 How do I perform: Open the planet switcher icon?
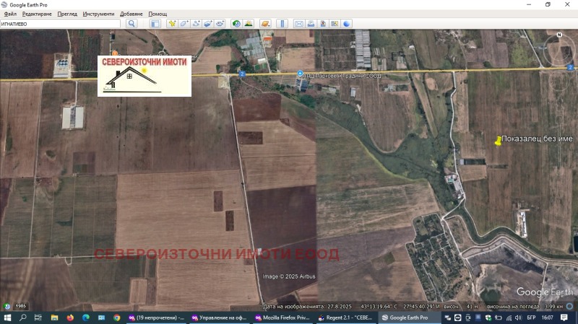tap(265, 24)
